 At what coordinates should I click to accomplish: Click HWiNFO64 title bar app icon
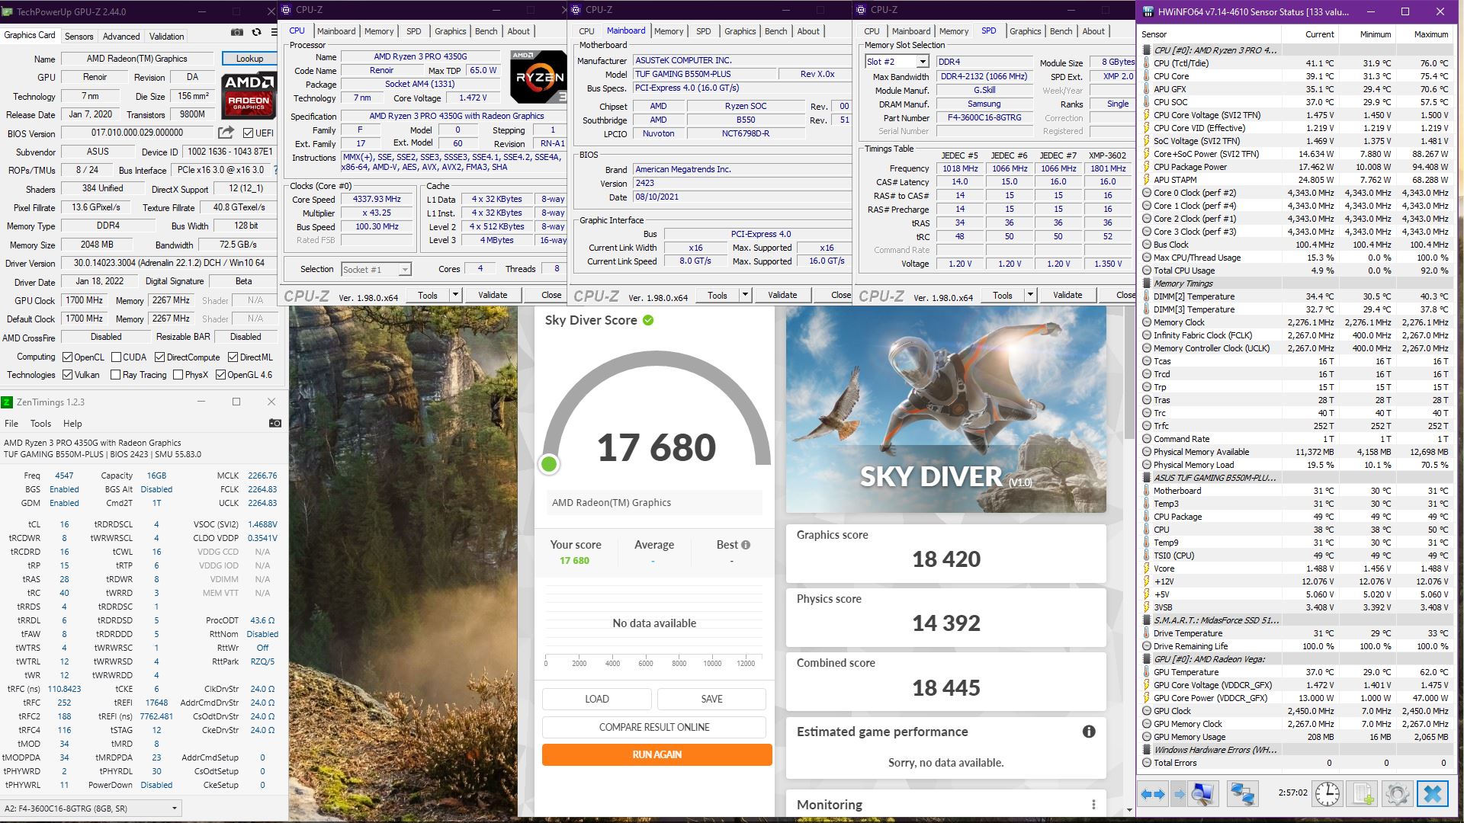(1148, 11)
